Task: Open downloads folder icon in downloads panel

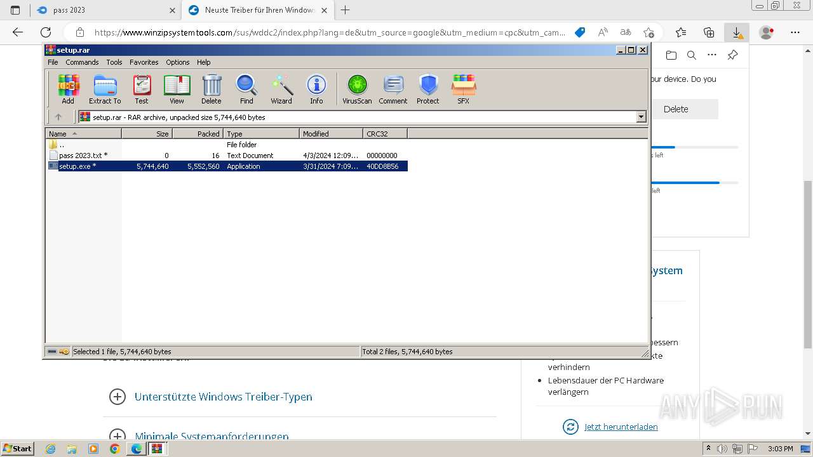Action: tap(671, 55)
